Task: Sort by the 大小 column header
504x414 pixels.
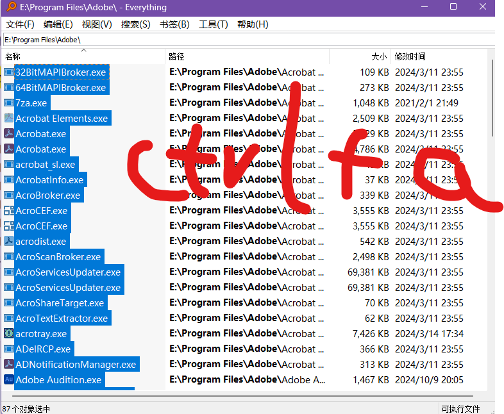Action: tap(360, 56)
